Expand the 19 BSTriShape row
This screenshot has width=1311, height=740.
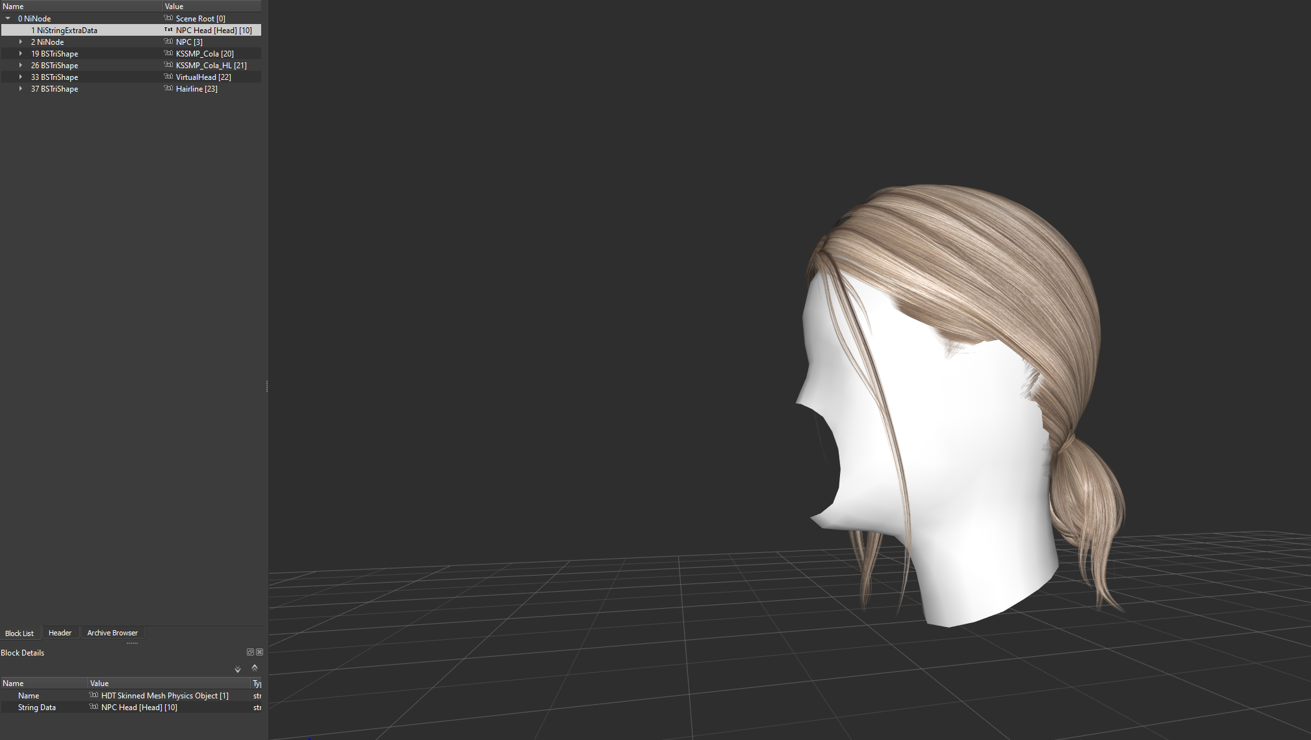point(21,54)
